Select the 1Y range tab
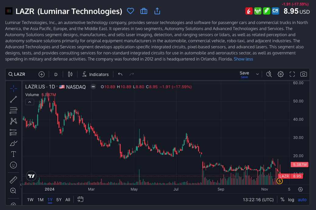This screenshot has width=316, height=210. point(50,200)
